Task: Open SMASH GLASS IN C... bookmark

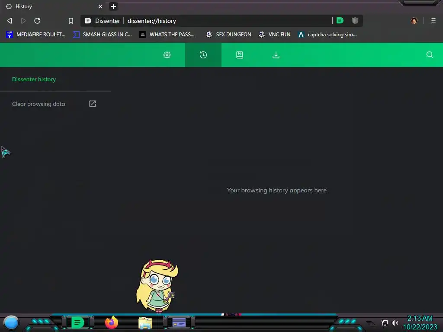Action: coord(102,35)
